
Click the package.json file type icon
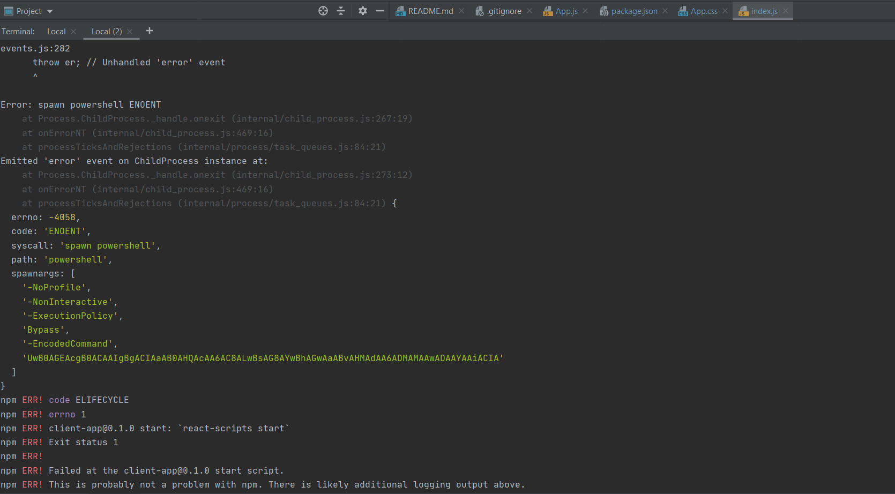[x=604, y=11]
